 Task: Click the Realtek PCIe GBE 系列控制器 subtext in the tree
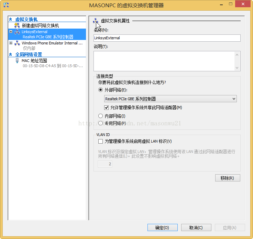(48, 37)
